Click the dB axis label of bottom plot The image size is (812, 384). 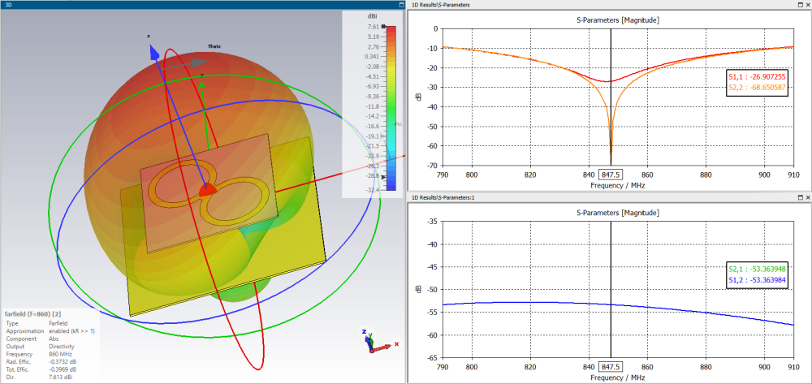417,289
